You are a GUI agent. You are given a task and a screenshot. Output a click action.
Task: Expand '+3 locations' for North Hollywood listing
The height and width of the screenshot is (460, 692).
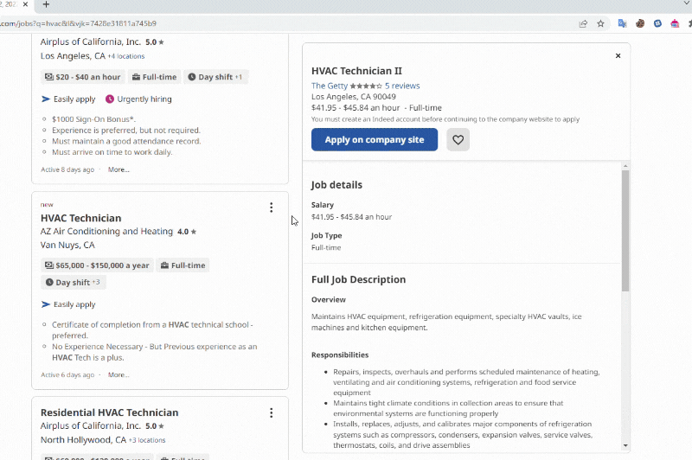pos(147,440)
